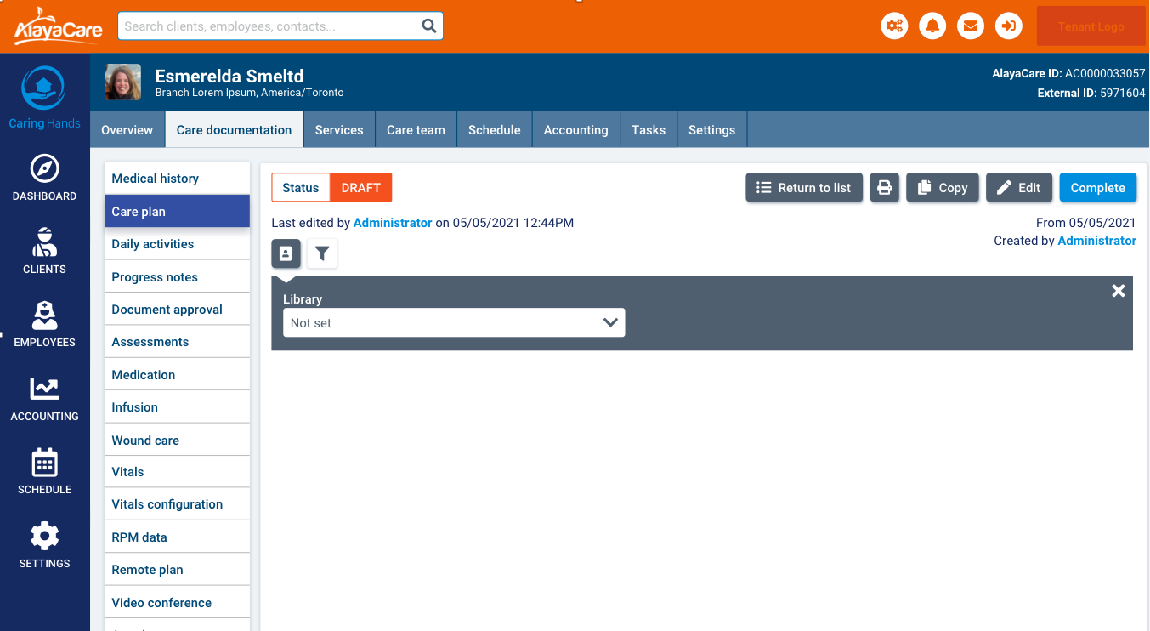The width and height of the screenshot is (1150, 631).
Task: Open the notifications bell icon
Action: tap(932, 26)
